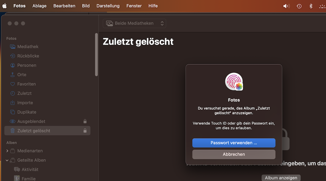
Task: Click the Duplikate stacked squares icon
Action: point(12,112)
